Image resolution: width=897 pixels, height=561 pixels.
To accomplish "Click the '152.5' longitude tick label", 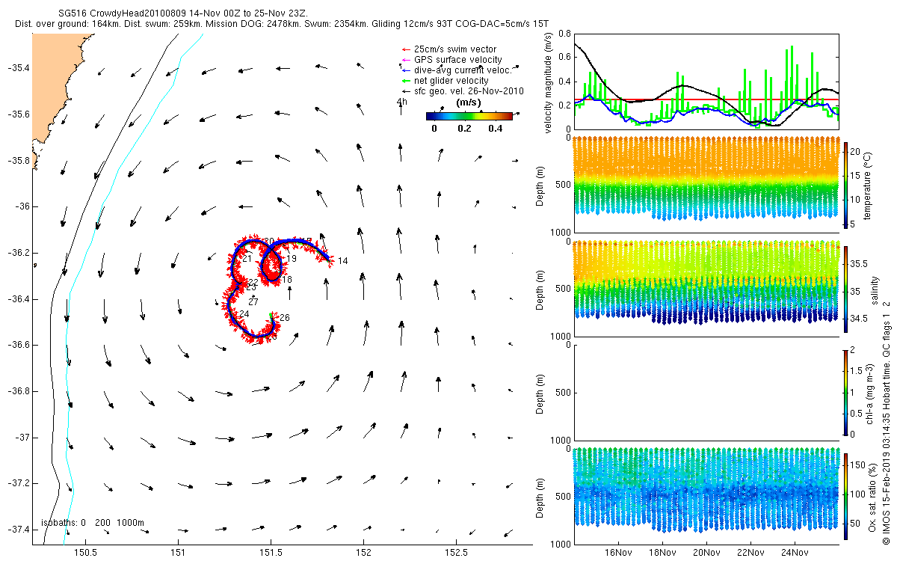I will coord(456,553).
